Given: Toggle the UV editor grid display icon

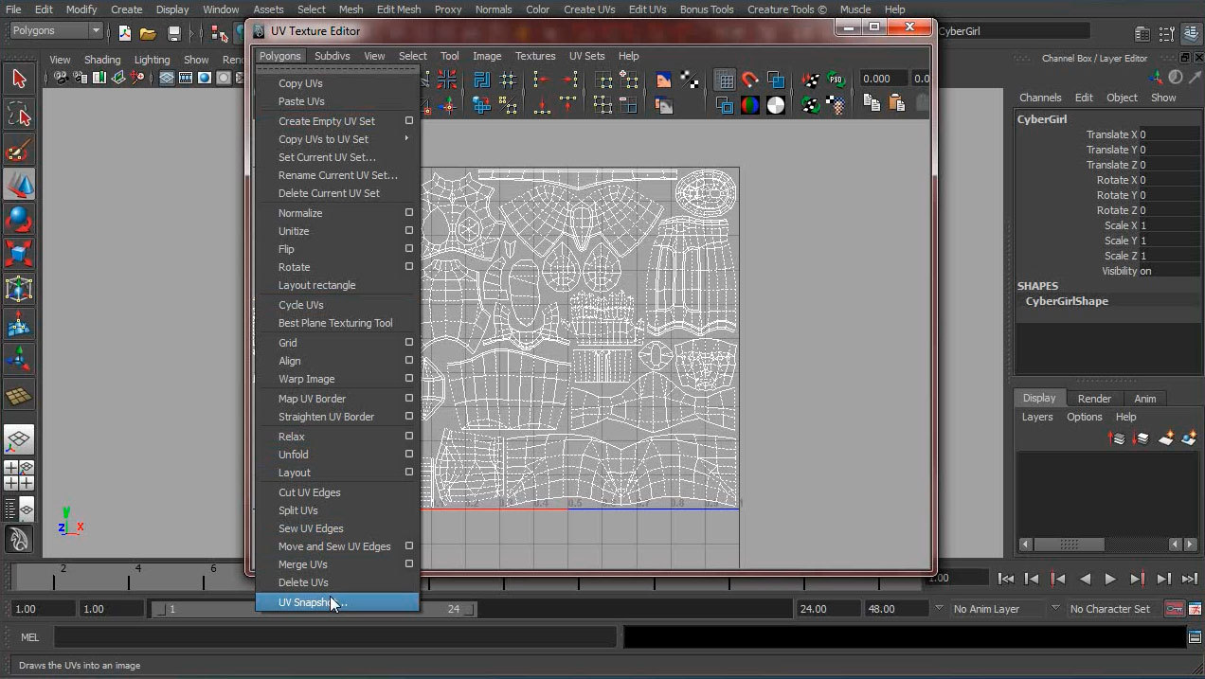Looking at the screenshot, I should pos(725,80).
